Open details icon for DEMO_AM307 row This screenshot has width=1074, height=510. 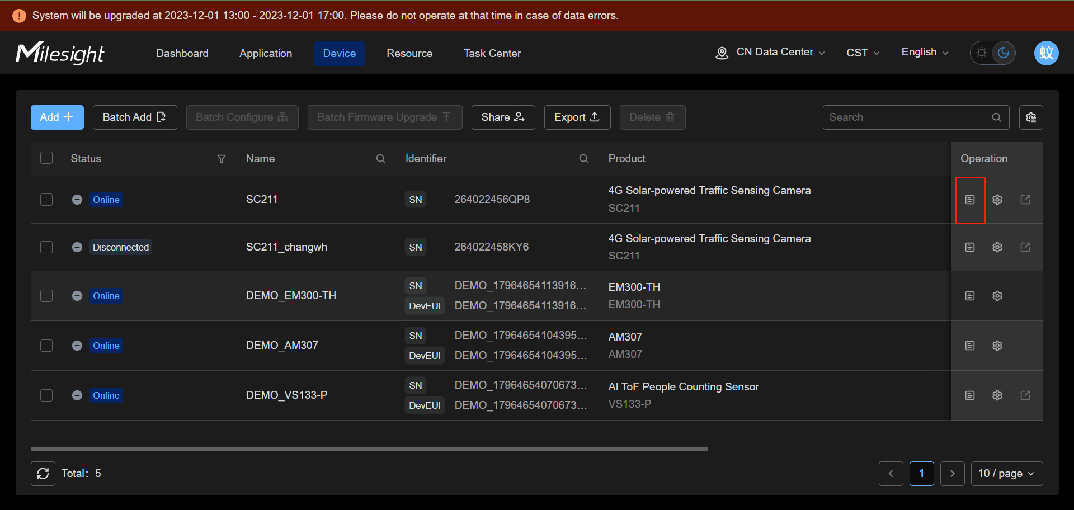point(970,346)
